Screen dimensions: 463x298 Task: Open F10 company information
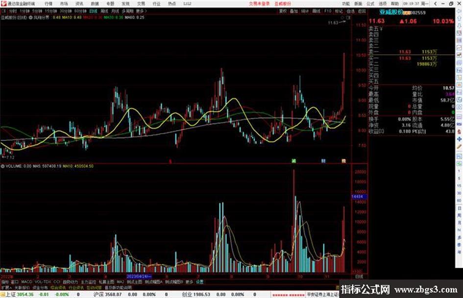(328, 11)
